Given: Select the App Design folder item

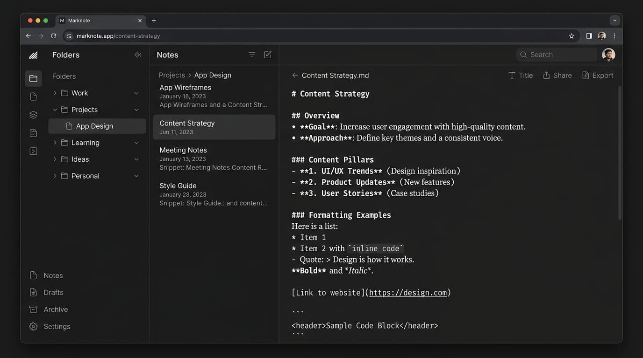Looking at the screenshot, I should [x=97, y=126].
